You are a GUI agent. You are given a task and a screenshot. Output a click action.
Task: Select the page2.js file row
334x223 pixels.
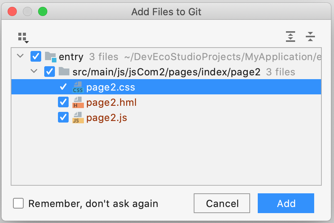[166, 118]
